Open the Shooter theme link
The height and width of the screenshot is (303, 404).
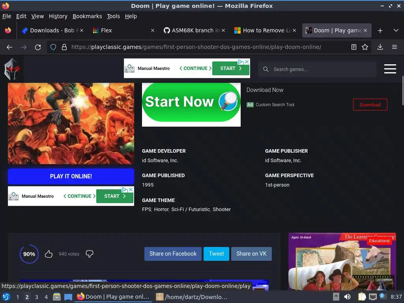click(x=222, y=209)
